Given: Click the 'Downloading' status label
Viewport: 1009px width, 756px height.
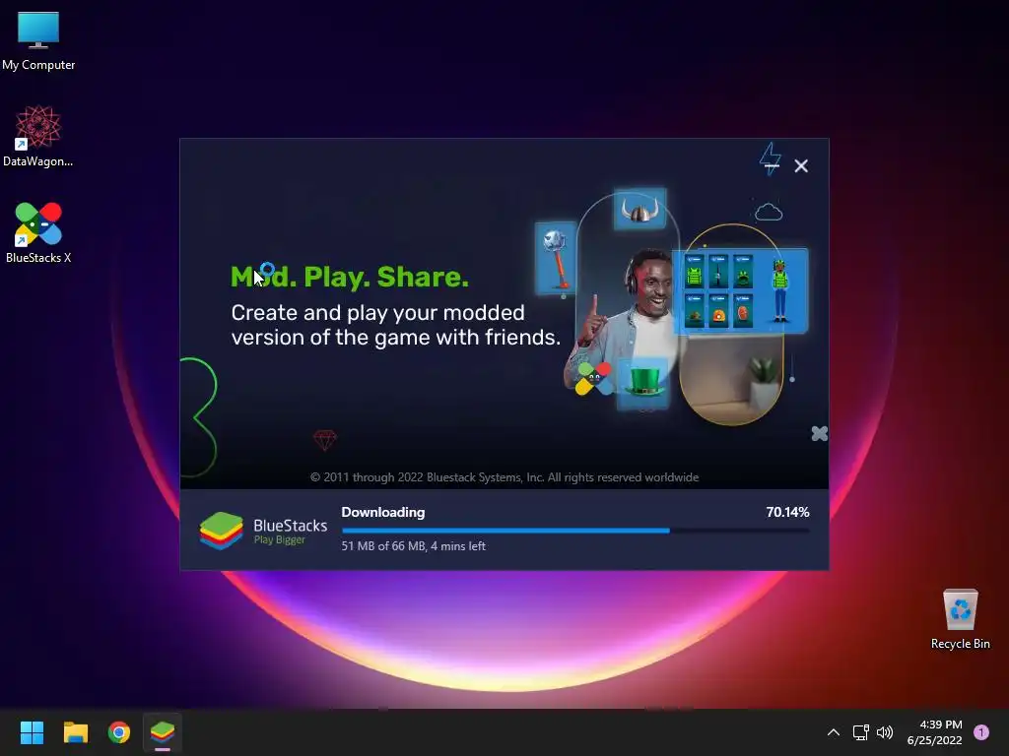Looking at the screenshot, I should tap(383, 512).
